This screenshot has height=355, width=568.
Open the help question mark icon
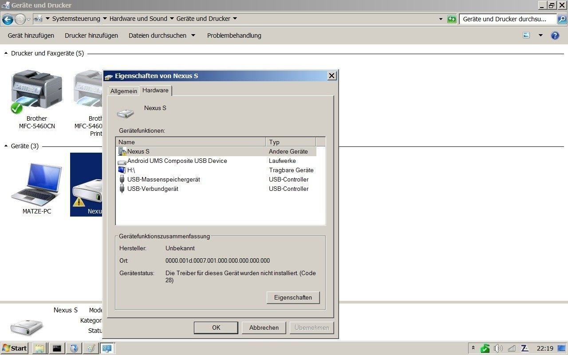[555, 35]
